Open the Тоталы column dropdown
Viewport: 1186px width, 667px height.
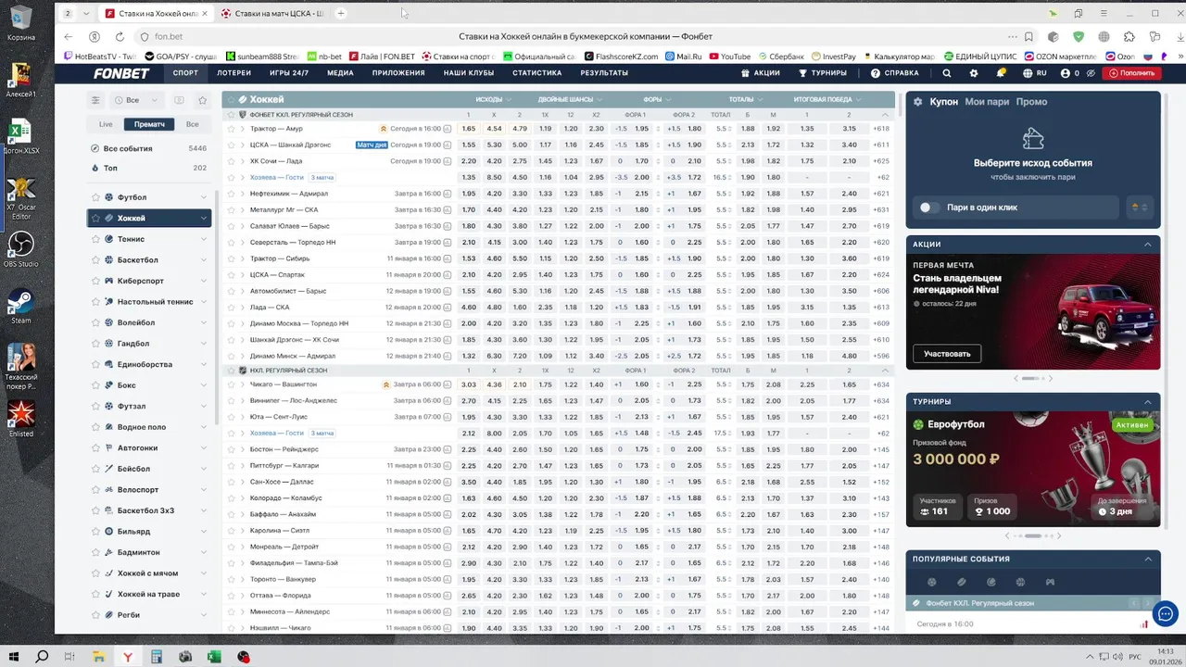(746, 99)
